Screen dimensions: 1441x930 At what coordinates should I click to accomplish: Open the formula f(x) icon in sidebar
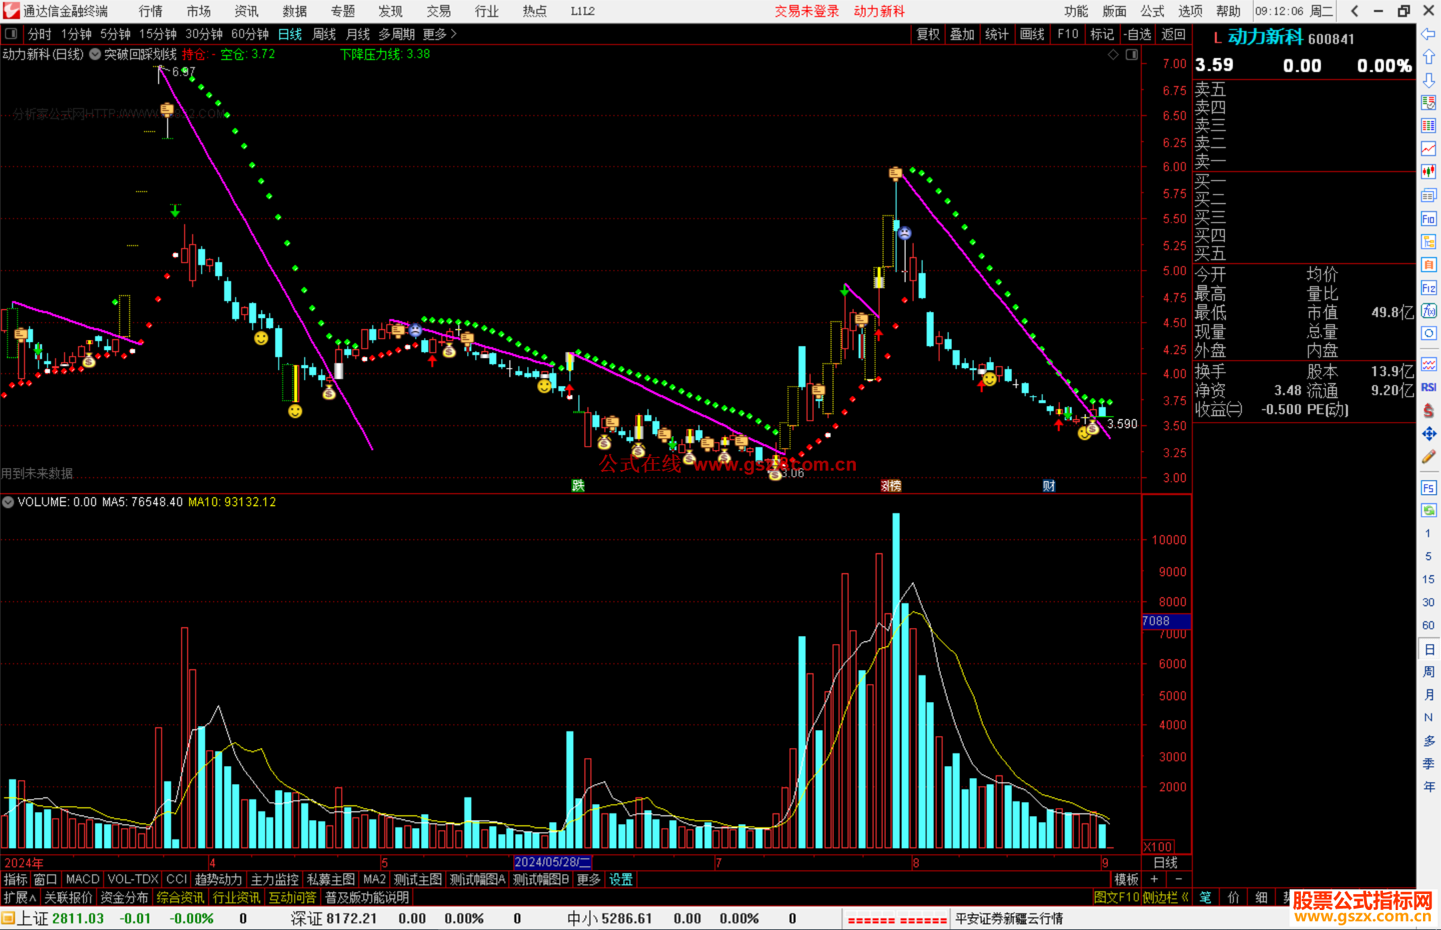tap(1428, 311)
